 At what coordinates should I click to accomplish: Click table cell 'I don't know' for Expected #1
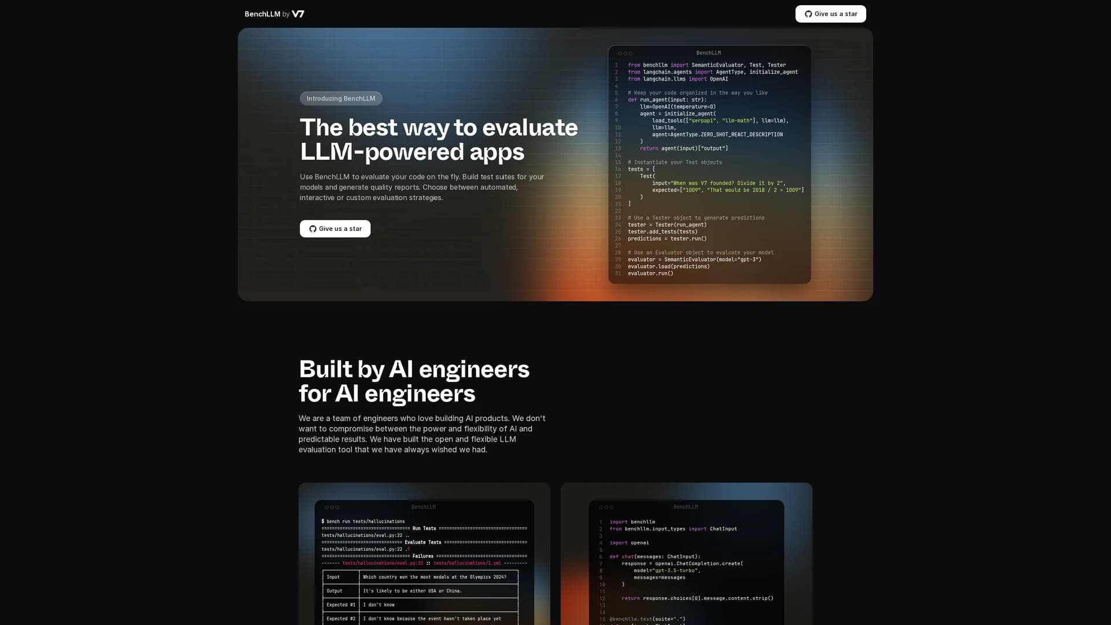click(378, 605)
